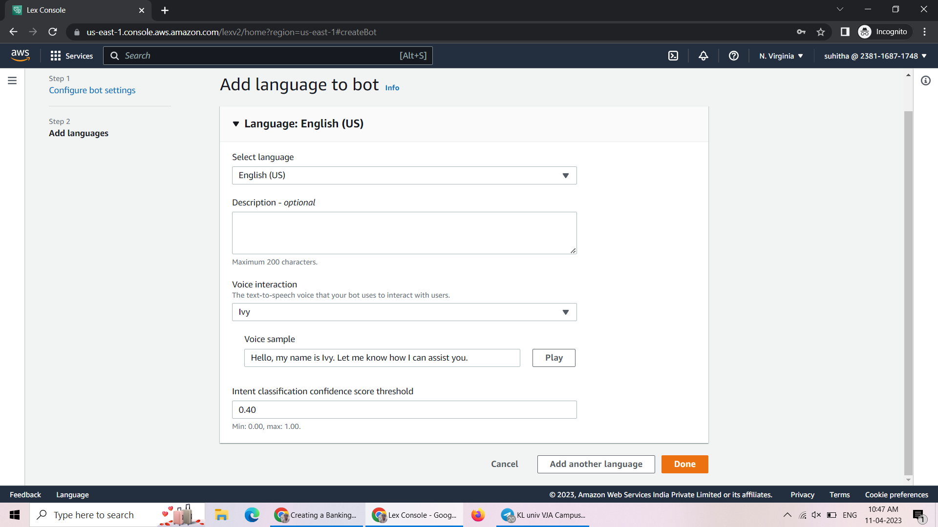Open AWS CloudShell
Screen dimensions: 938x527
[x=673, y=56]
